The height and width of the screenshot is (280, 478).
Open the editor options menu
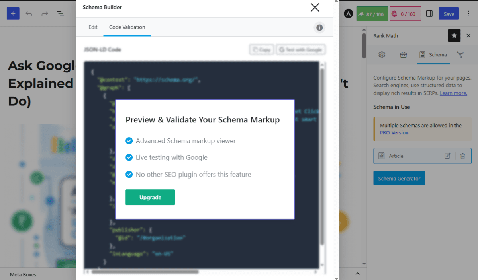[x=468, y=14]
